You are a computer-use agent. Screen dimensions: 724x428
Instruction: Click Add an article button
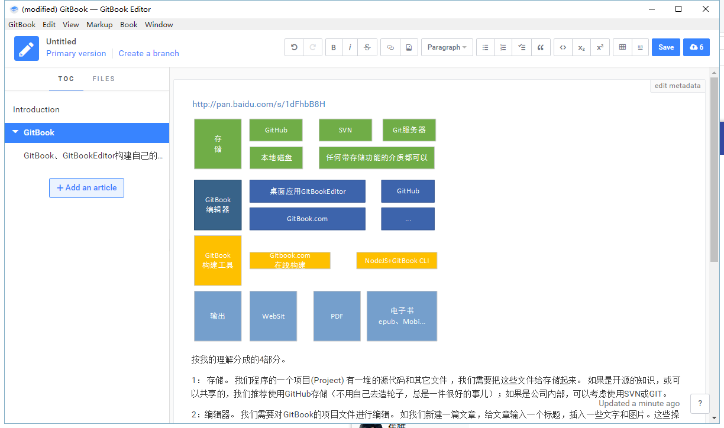coord(86,188)
